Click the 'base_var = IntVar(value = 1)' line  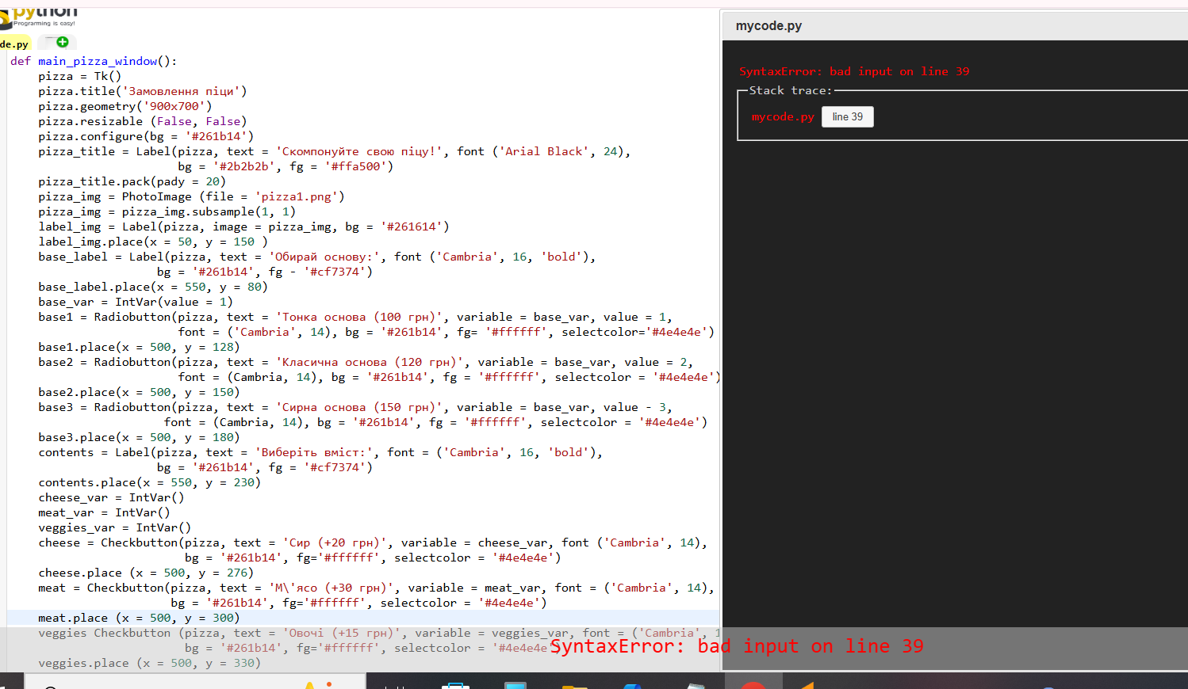point(136,302)
